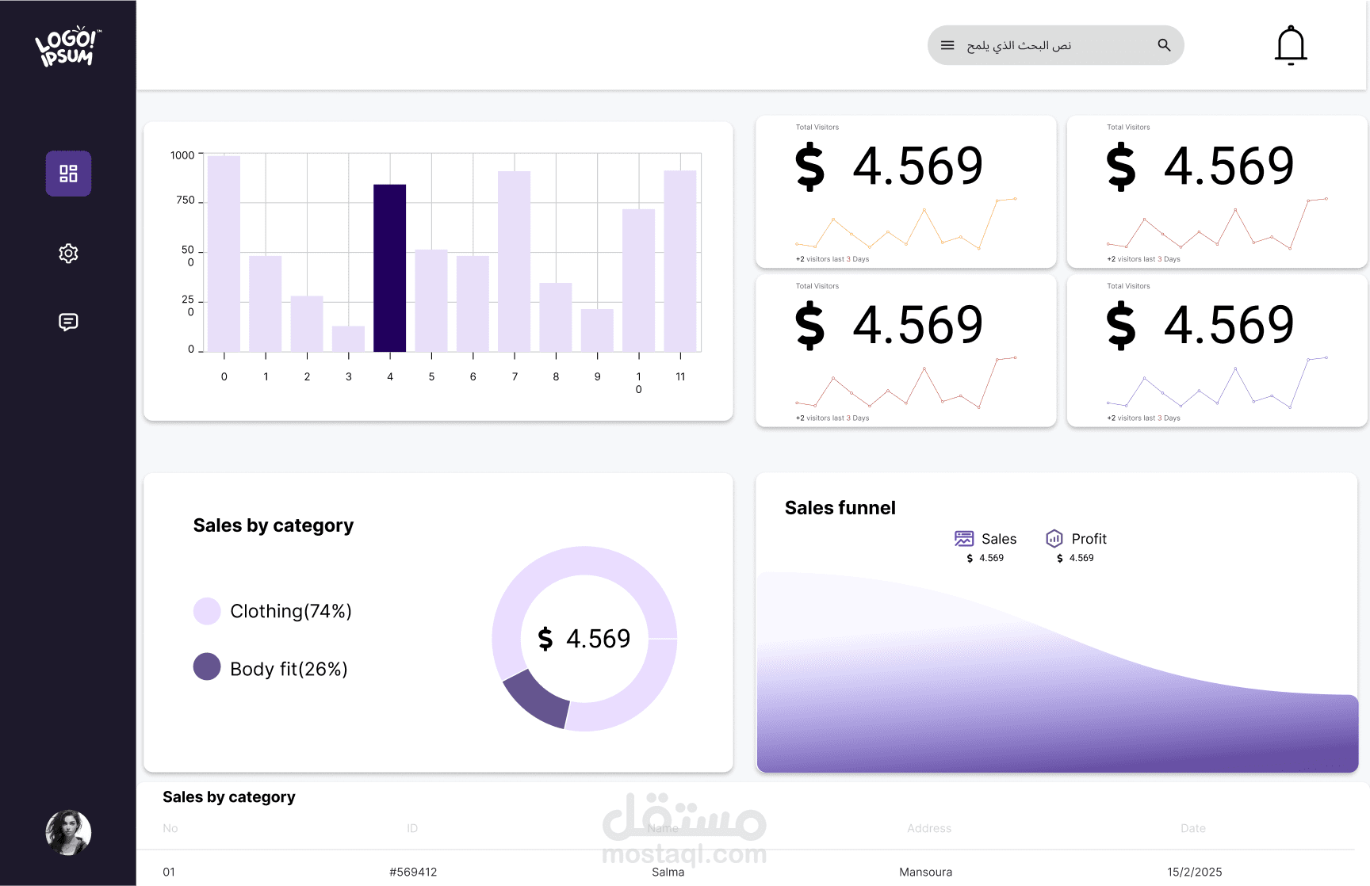Open hamburger menu in search bar
This screenshot has width=1370, height=886.
(x=947, y=45)
